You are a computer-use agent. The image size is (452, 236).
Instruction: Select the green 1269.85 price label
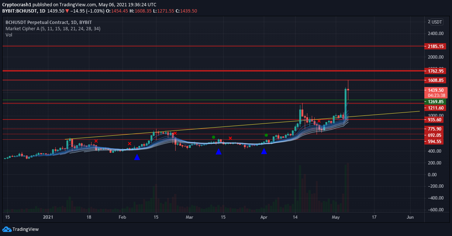pyautogui.click(x=436, y=101)
